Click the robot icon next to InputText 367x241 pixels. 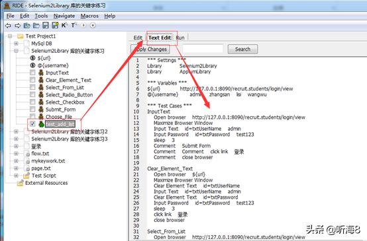click(41, 73)
